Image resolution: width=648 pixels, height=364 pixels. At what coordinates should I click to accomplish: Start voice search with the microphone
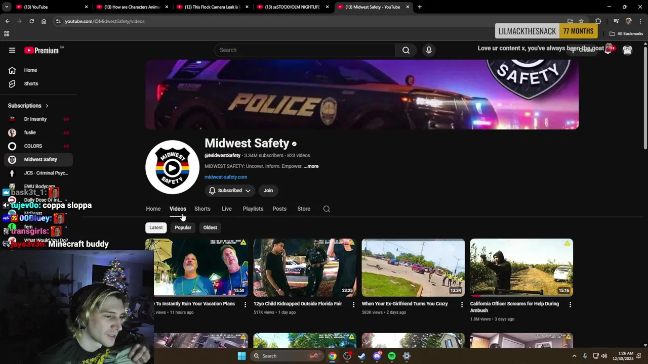(429, 50)
